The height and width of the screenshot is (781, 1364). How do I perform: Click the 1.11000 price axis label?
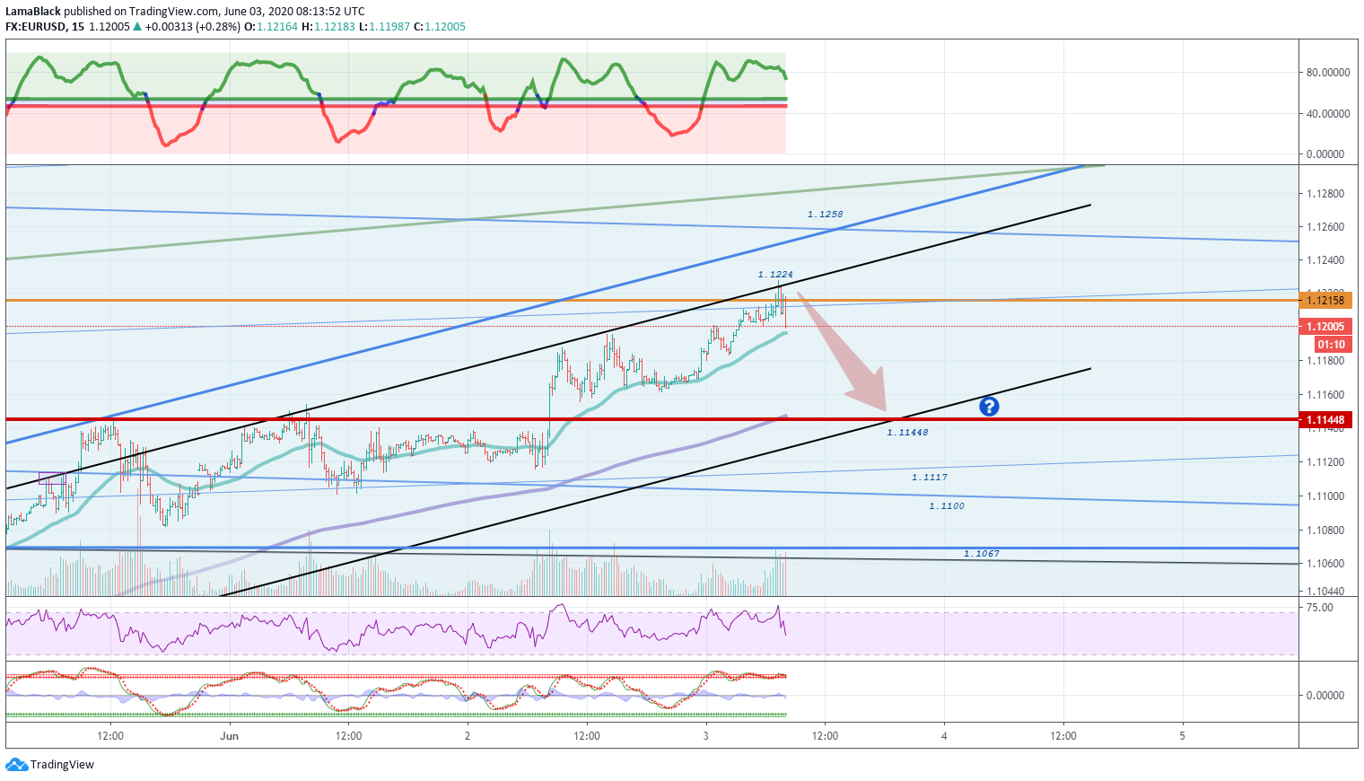click(1325, 496)
